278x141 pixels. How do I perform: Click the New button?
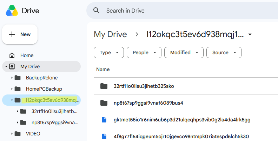tap(20, 34)
